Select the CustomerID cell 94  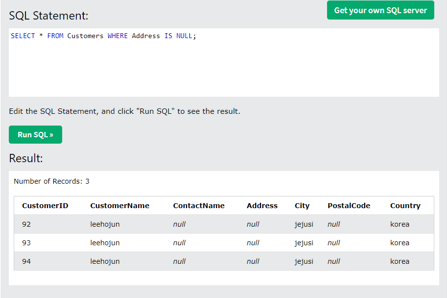(26, 261)
